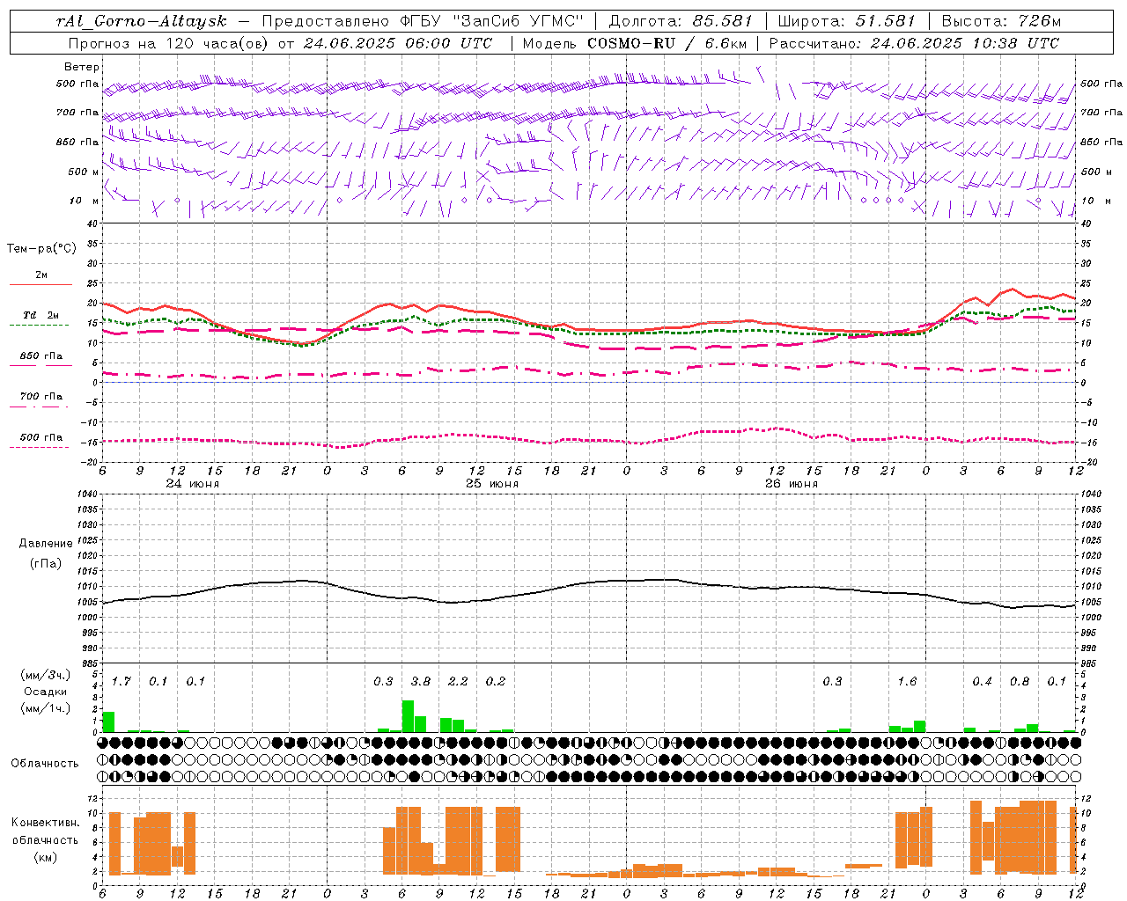Click the Давление panel label

pyautogui.click(x=46, y=544)
